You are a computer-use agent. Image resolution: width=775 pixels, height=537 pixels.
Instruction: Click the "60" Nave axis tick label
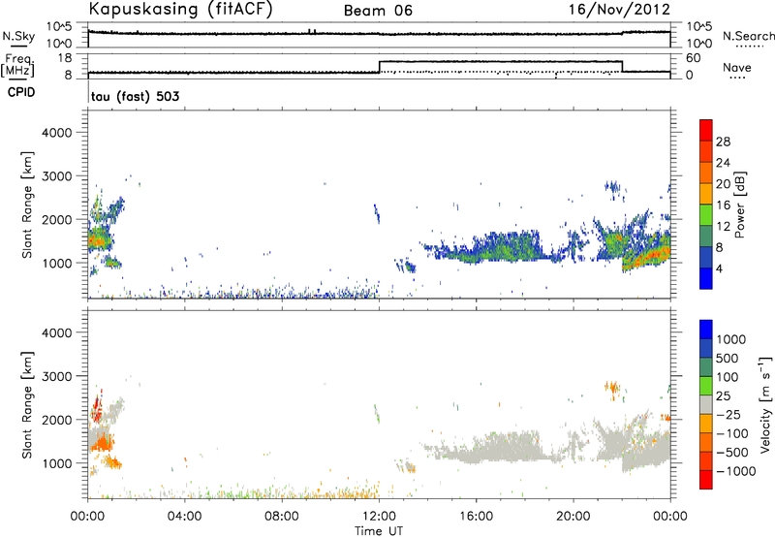point(693,58)
